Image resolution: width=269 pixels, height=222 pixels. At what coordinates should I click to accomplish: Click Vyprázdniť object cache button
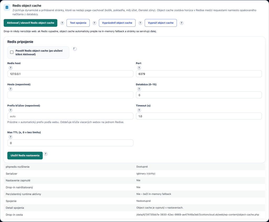(x=117, y=23)
